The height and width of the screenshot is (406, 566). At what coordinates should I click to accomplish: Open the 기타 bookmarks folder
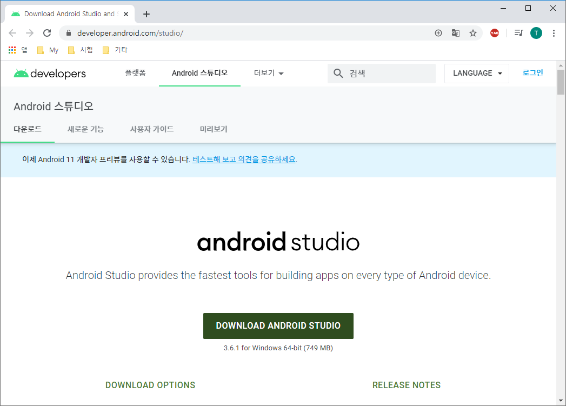click(115, 50)
